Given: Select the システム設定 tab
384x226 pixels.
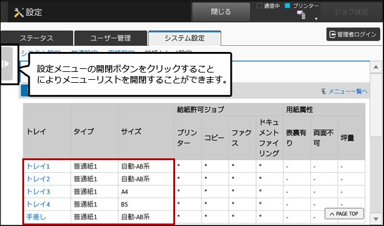Looking at the screenshot, I should point(185,38).
